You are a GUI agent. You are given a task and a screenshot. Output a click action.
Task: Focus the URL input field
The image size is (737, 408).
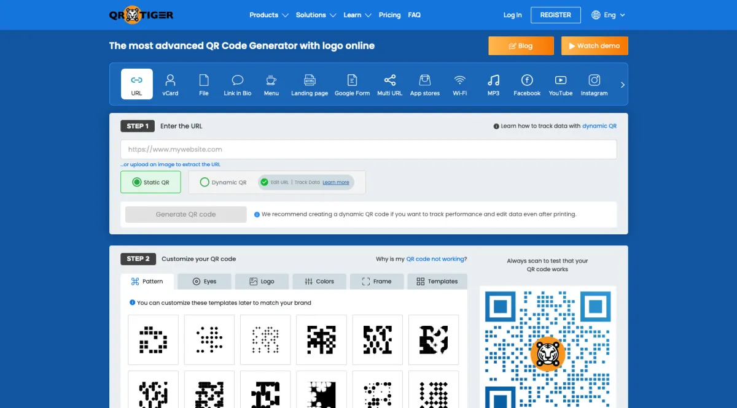pos(368,149)
